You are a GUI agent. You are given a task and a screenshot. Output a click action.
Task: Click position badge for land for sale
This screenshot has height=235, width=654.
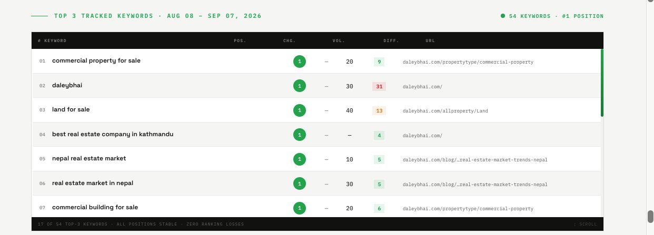[x=300, y=110]
